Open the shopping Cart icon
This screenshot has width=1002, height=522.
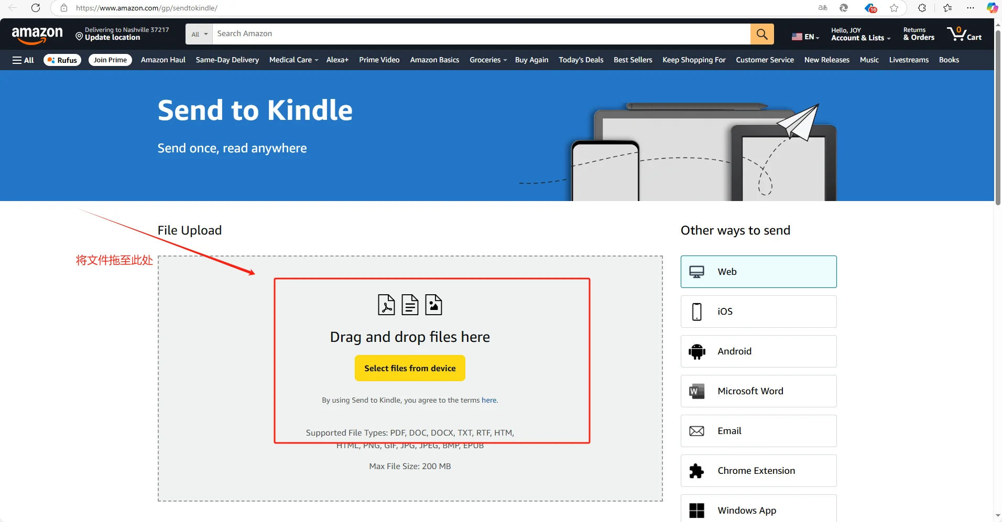click(964, 34)
